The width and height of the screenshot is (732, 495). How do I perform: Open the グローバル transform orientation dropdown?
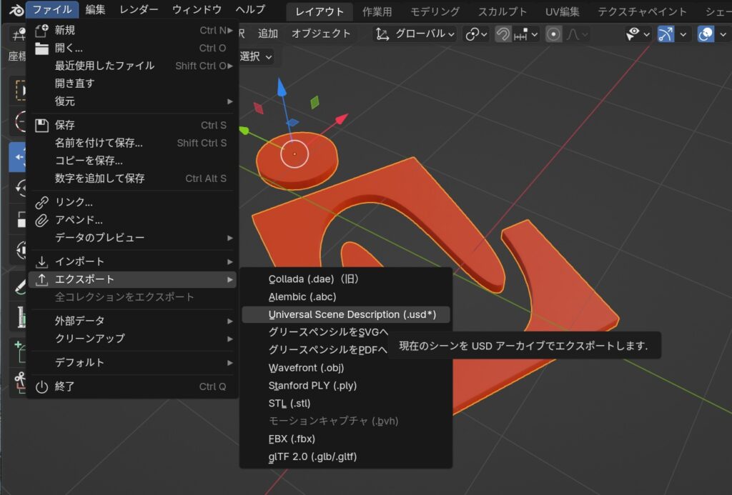pyautogui.click(x=415, y=34)
